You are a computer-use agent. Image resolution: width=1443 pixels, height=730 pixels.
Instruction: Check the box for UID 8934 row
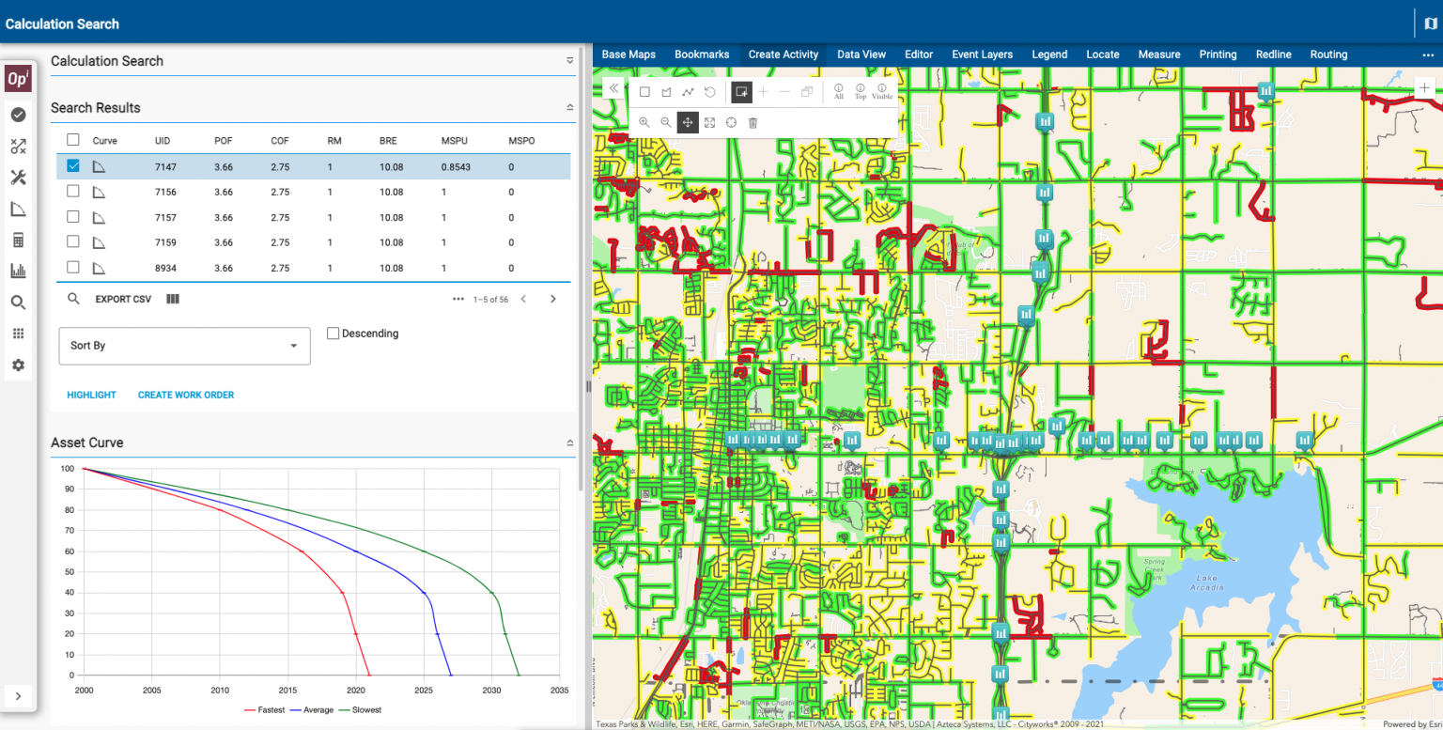click(73, 268)
